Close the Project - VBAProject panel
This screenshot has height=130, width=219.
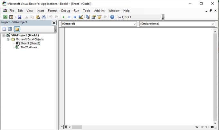pos(54,23)
